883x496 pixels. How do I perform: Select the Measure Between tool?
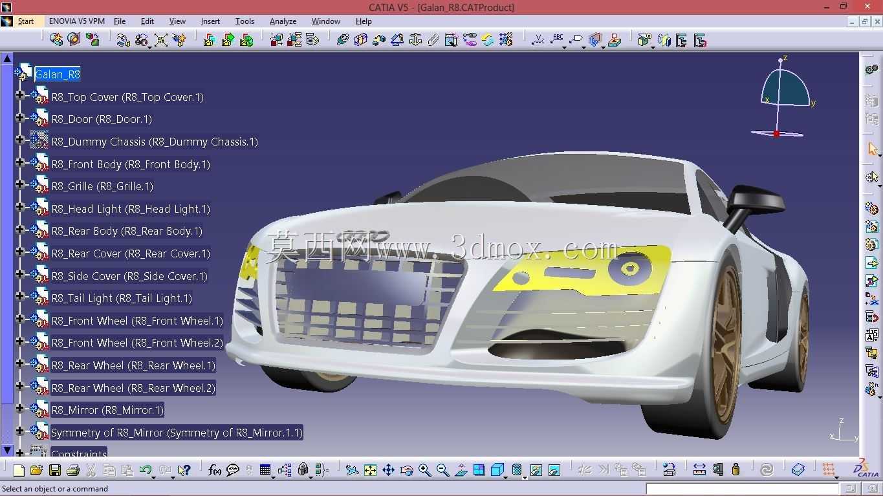click(x=699, y=470)
